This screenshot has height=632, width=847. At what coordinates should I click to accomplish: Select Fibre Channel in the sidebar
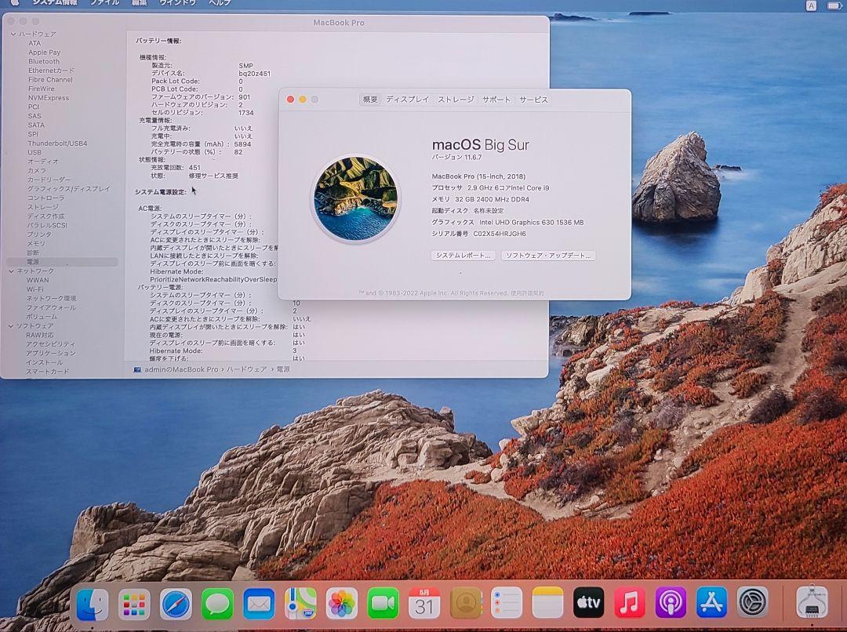50,79
